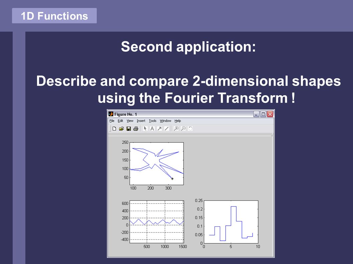Image resolution: width=353 pixels, height=264 pixels.
Task: Click the star-shaped contour plot
Action: click(x=157, y=163)
